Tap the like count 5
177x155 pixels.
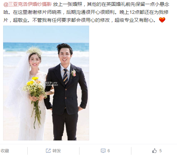coord(160,151)
